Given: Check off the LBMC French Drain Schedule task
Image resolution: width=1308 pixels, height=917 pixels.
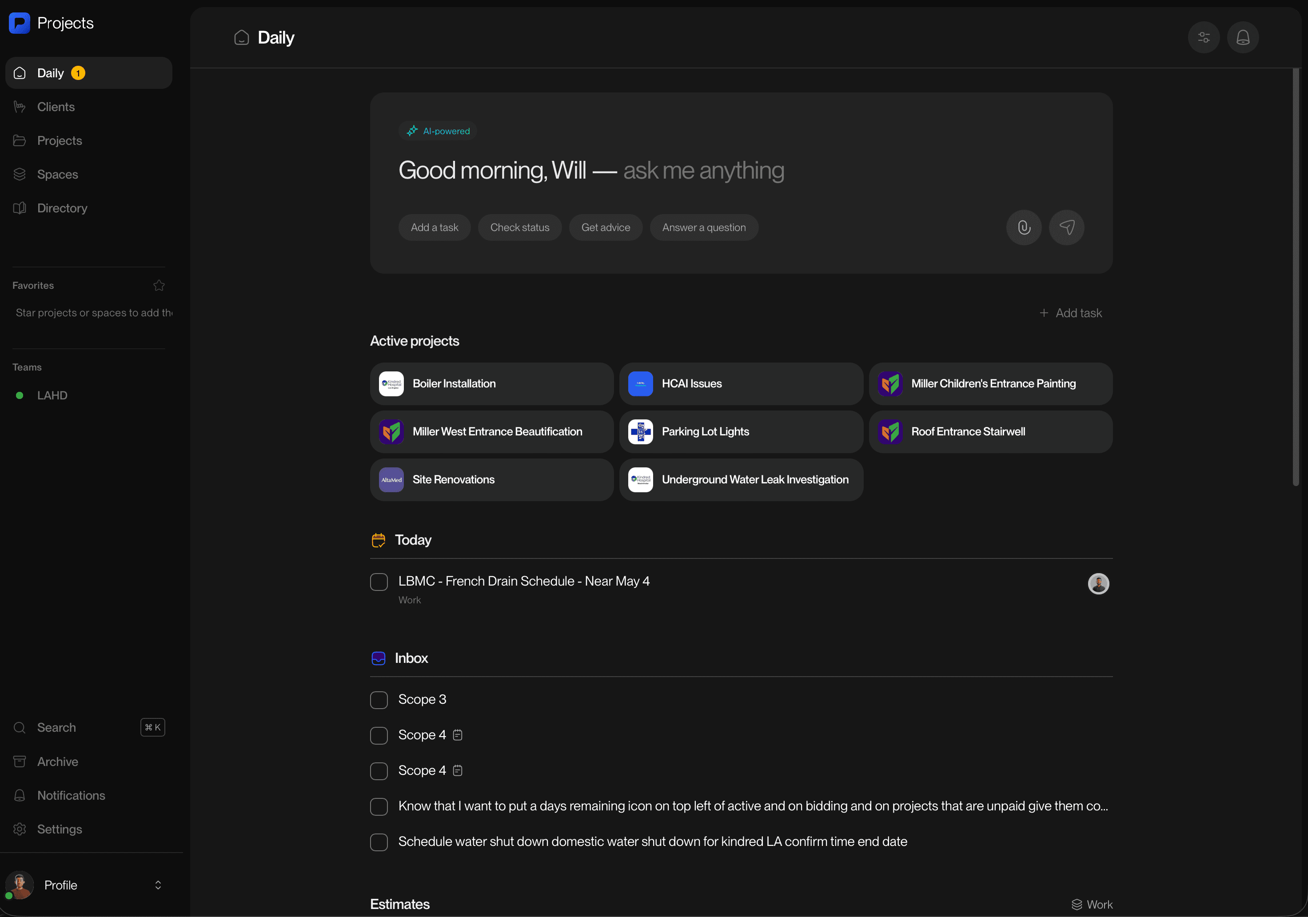Looking at the screenshot, I should click(x=379, y=582).
